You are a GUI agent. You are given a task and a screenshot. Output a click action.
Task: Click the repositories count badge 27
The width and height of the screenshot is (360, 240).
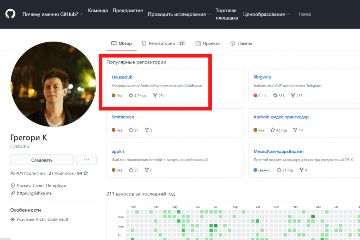click(181, 43)
